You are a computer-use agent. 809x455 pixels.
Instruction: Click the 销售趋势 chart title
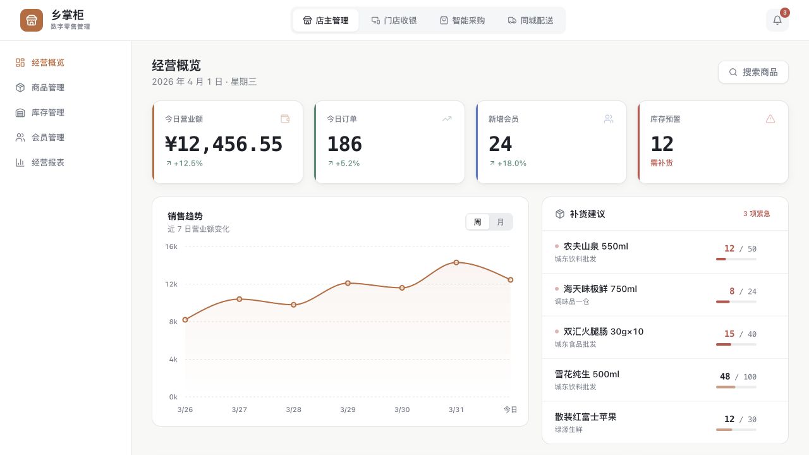click(185, 216)
